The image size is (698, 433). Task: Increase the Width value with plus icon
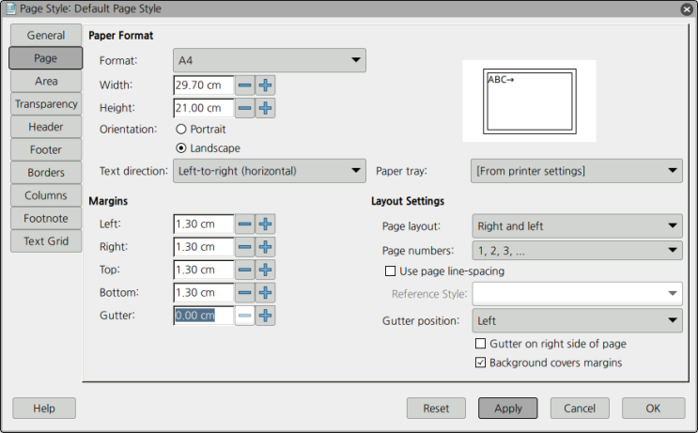tap(266, 85)
